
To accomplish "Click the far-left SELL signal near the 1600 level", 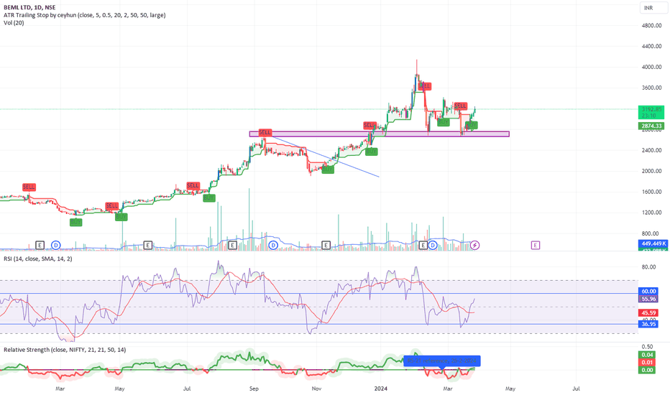I will point(29,187).
